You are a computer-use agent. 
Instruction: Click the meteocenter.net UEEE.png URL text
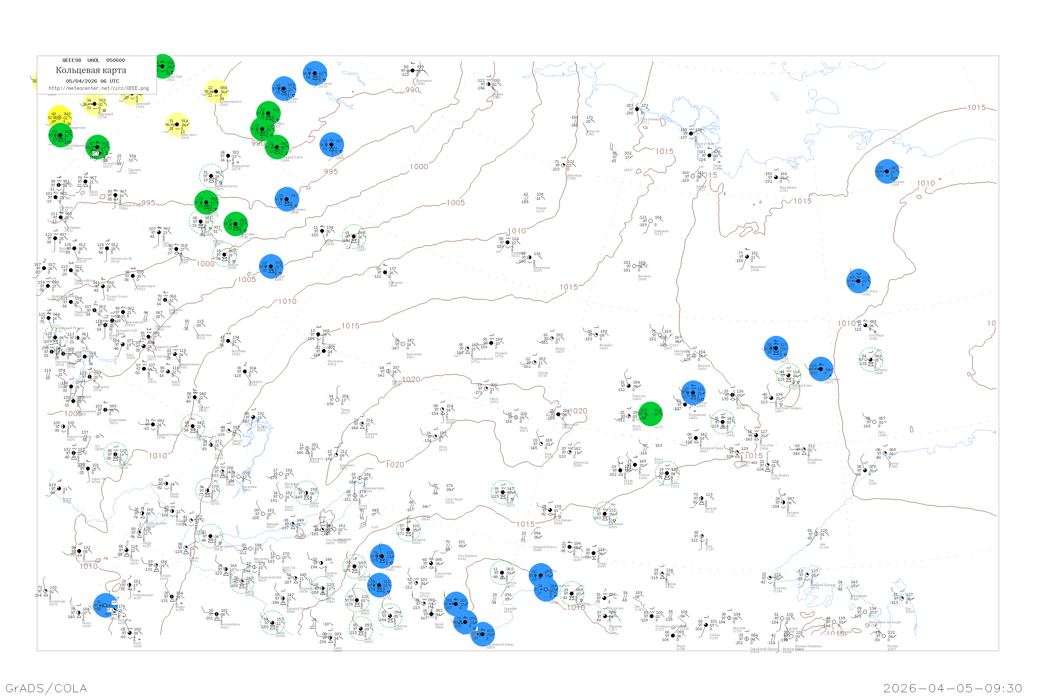(98, 88)
